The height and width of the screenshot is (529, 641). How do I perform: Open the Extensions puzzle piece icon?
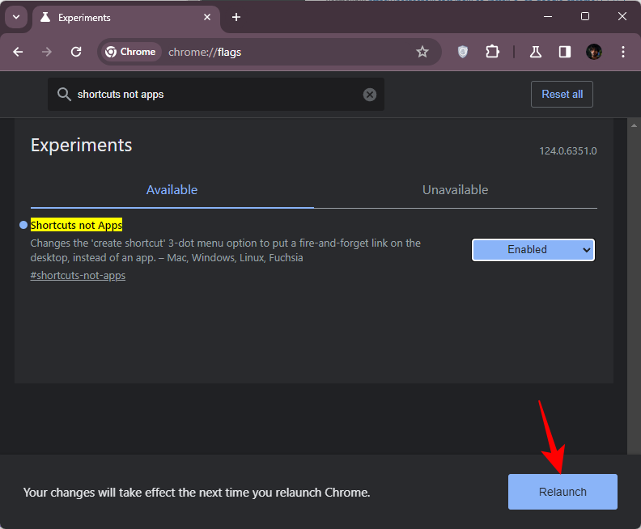click(x=492, y=52)
